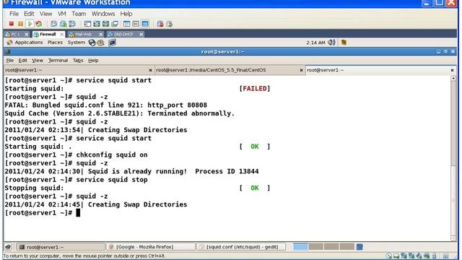The width and height of the screenshot is (462, 260).
Task: Open the VM menu
Action: coord(61,14)
